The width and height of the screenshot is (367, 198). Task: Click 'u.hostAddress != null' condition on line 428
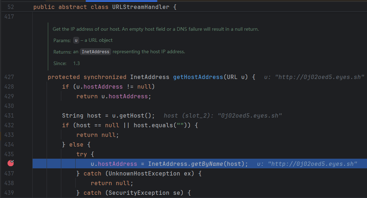coord(114,86)
